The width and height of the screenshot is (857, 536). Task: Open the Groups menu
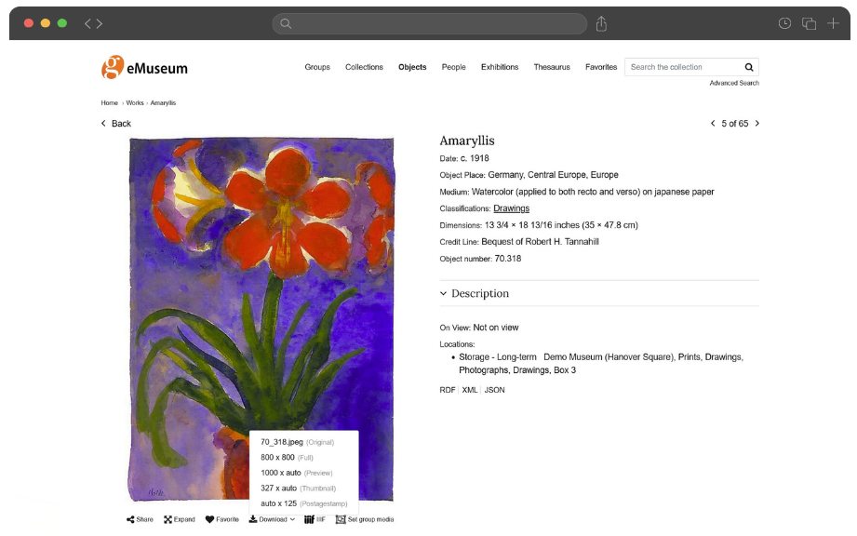point(317,67)
